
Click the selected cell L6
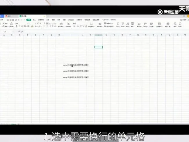coord(99,47)
